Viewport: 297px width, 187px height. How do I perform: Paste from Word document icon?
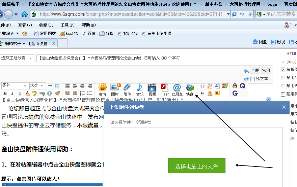[217, 86]
